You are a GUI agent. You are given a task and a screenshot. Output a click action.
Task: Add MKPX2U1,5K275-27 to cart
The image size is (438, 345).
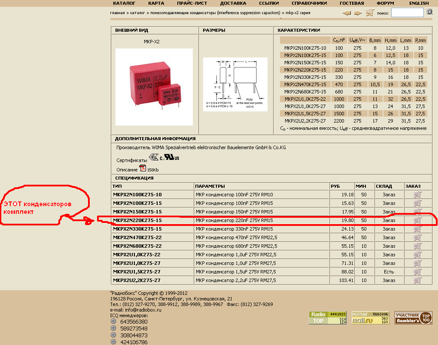pyautogui.click(x=417, y=272)
